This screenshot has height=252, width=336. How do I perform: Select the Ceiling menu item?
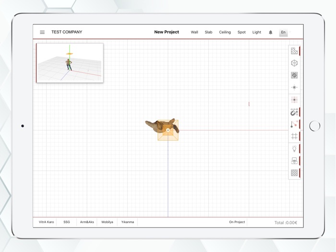coord(225,32)
